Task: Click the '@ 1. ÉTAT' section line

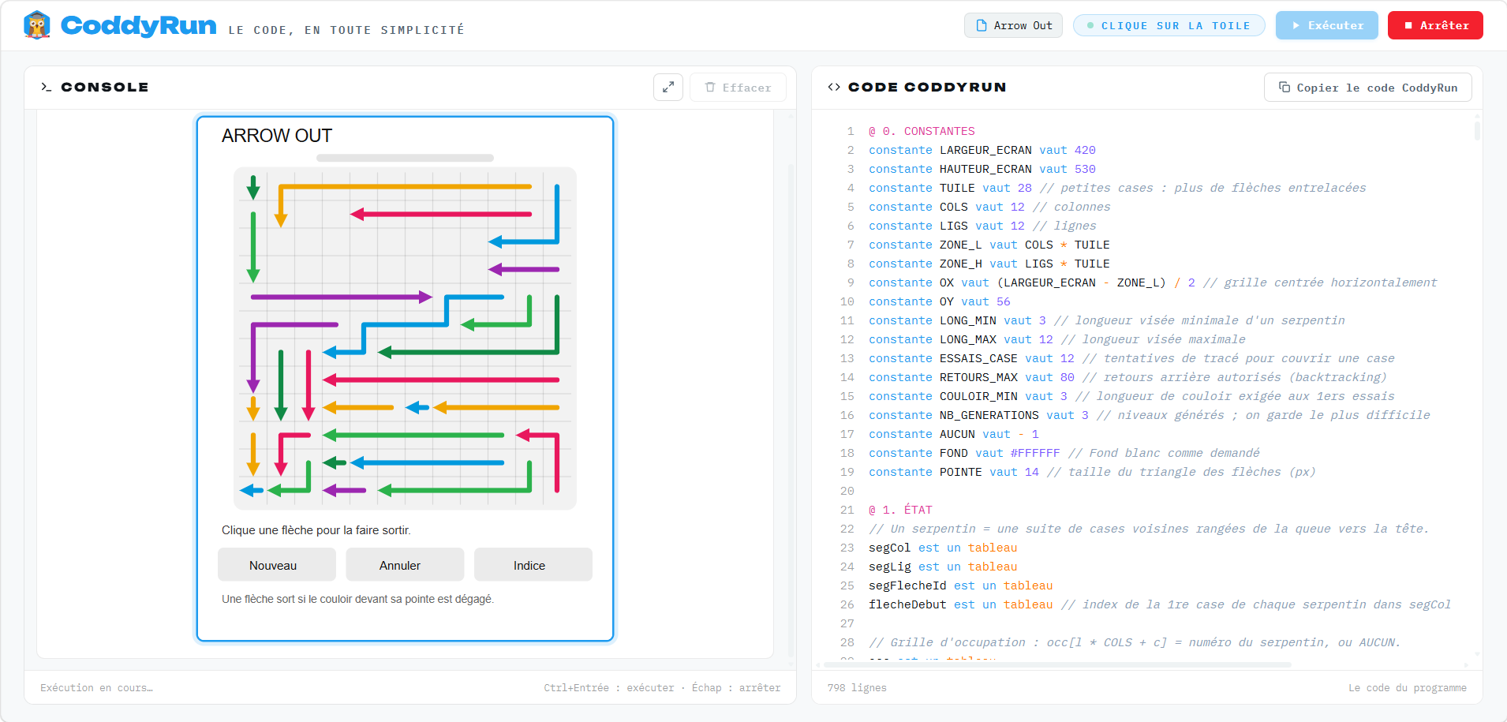Action: click(x=900, y=510)
